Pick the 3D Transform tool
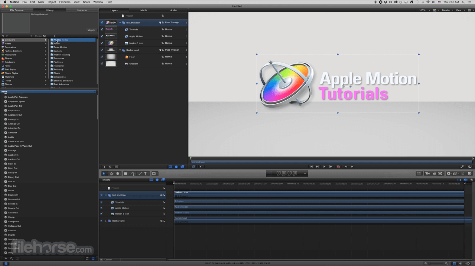This screenshot has width=475, height=266. point(111,173)
